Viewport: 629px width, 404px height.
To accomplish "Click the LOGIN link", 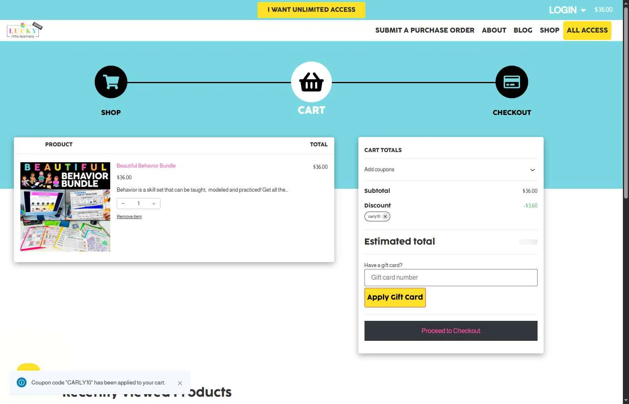I will tap(562, 10).
